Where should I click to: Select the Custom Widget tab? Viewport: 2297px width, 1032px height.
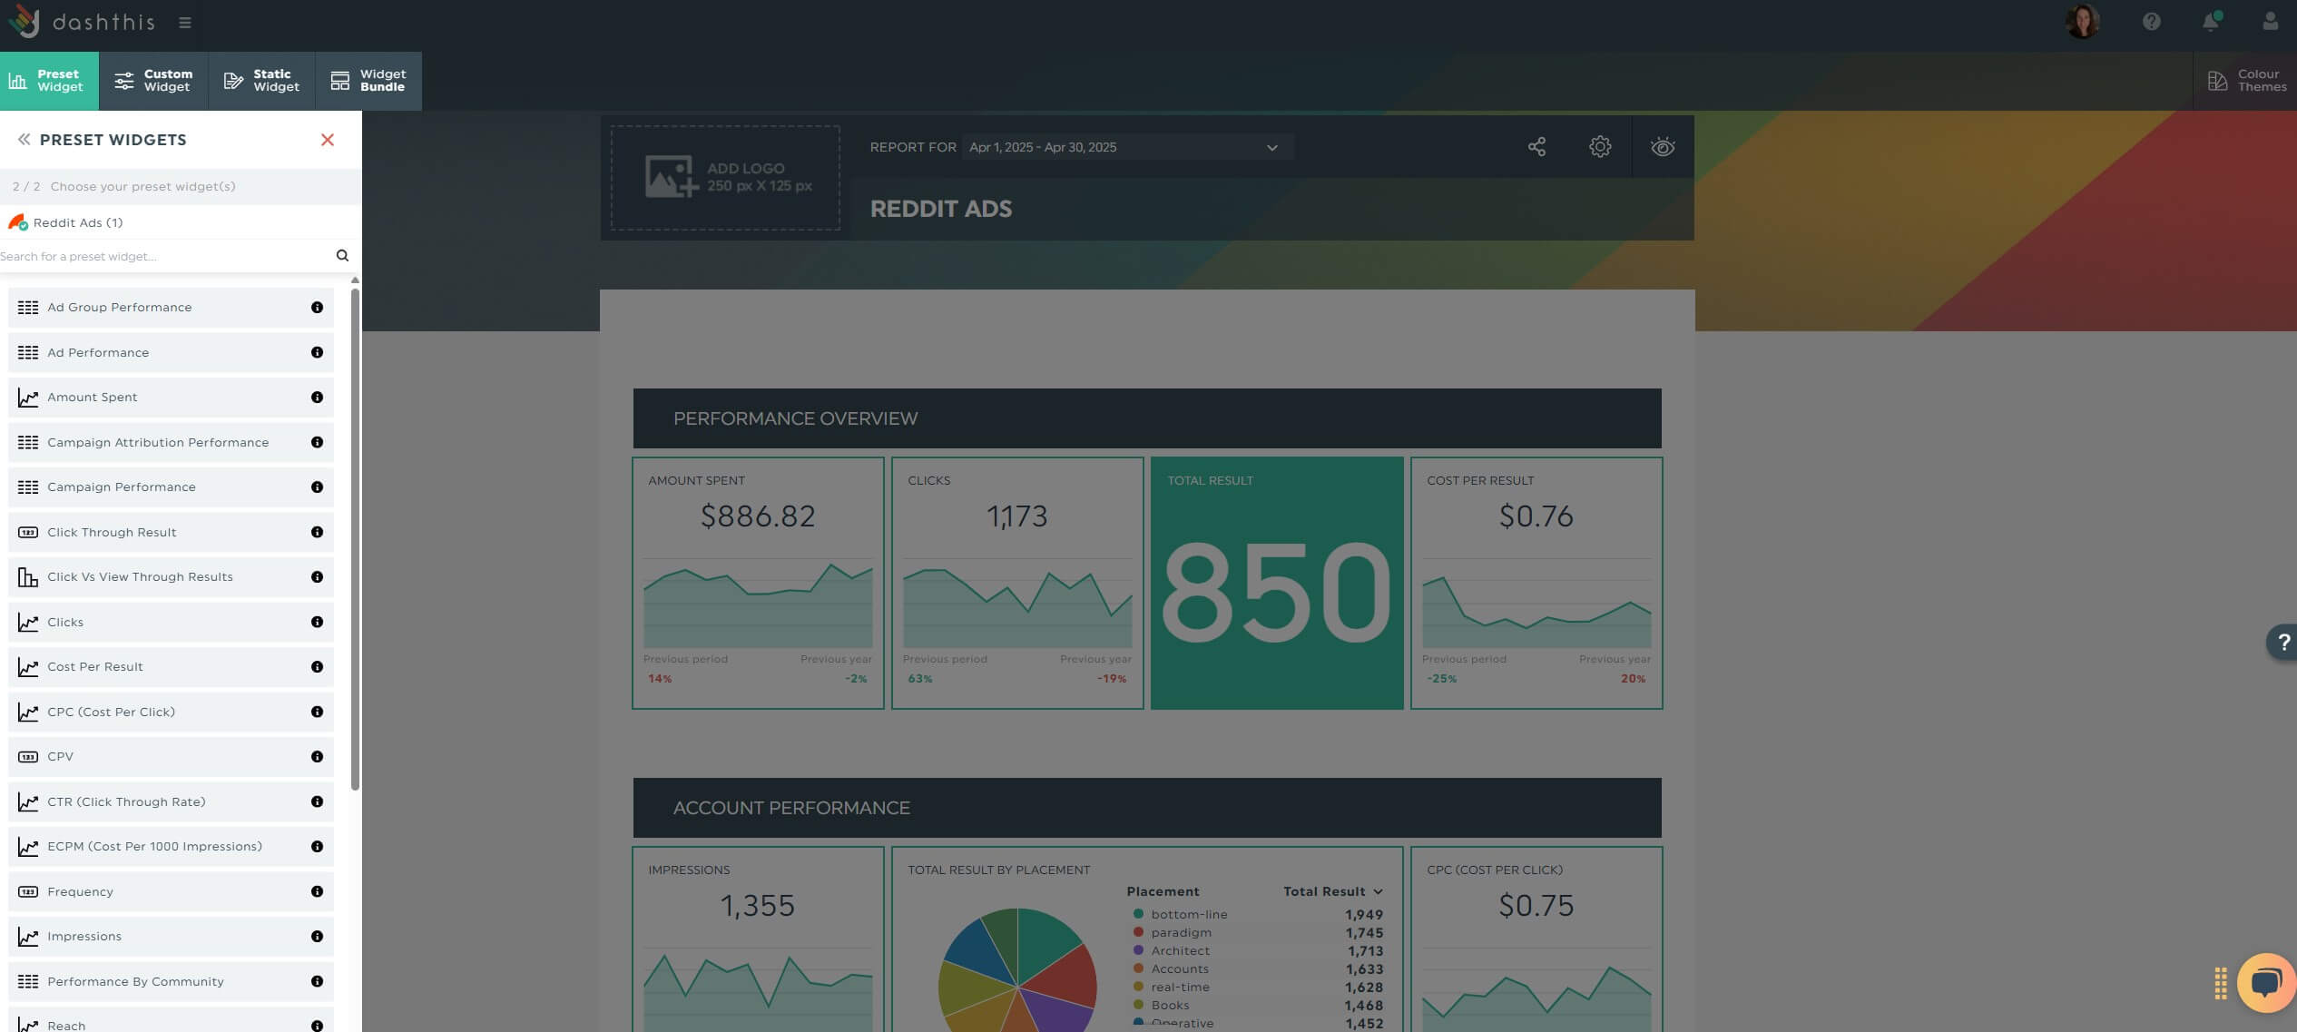[x=153, y=81]
